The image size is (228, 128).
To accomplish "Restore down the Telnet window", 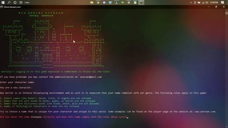I will [x=216, y=7].
